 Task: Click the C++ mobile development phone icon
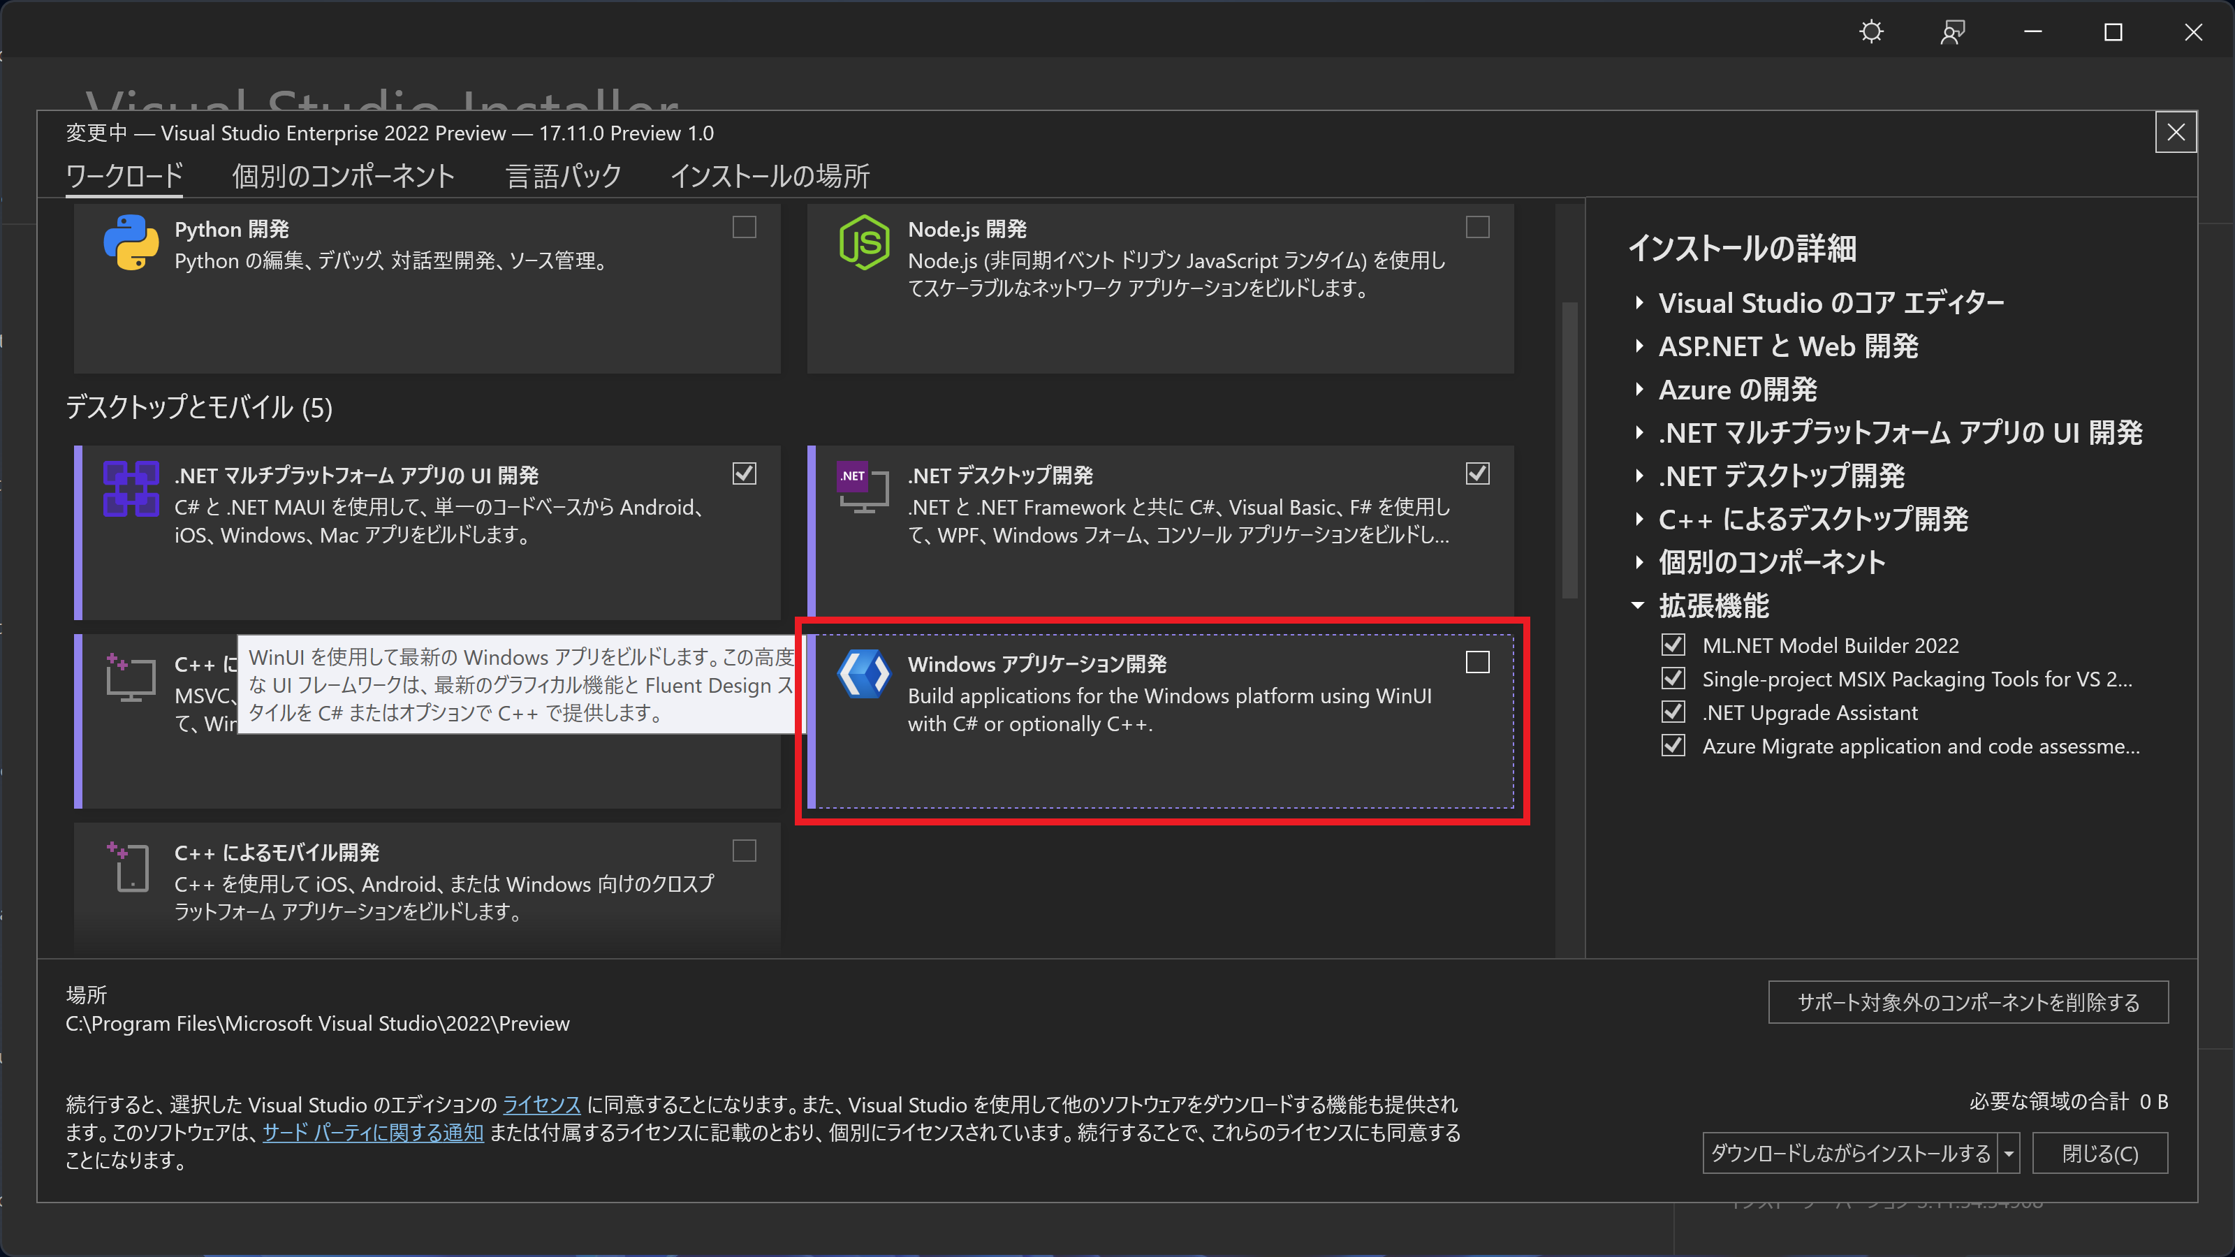129,866
